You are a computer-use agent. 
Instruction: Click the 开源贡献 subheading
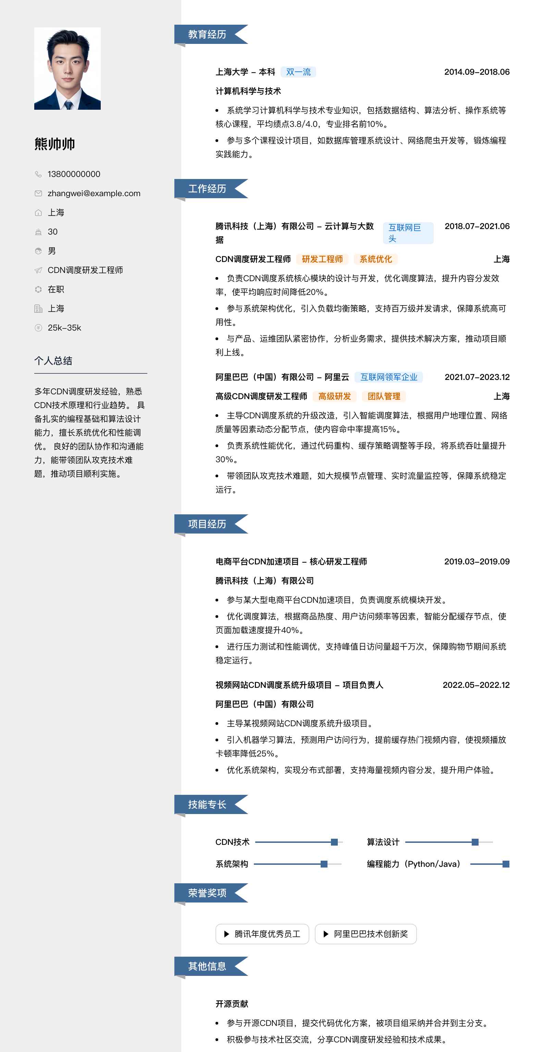click(232, 1004)
